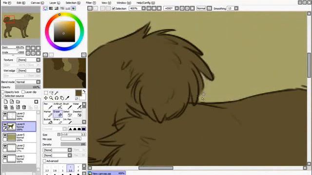Hide Layer1 using its eye icon
This screenshot has width=312, height=175.
(x=5, y=157)
